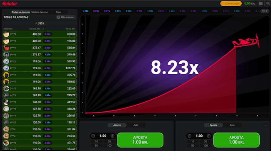Screen dimensions: 271x151
Task: Click the Como jogar? button
Action: [x=231, y=3]
